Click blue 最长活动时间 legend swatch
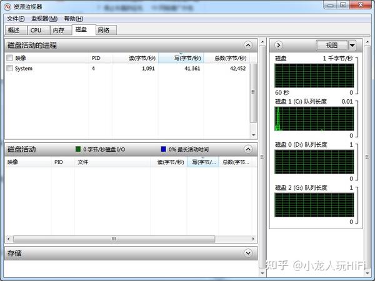The height and width of the screenshot is (281, 375). (x=164, y=149)
